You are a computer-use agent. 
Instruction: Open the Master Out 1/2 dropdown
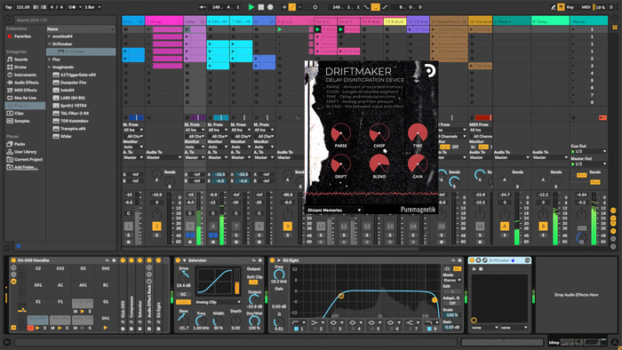click(x=588, y=163)
